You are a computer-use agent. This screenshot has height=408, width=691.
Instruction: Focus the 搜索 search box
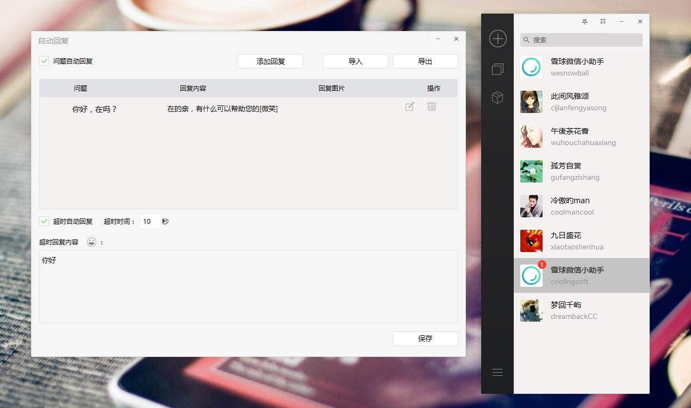tap(581, 40)
